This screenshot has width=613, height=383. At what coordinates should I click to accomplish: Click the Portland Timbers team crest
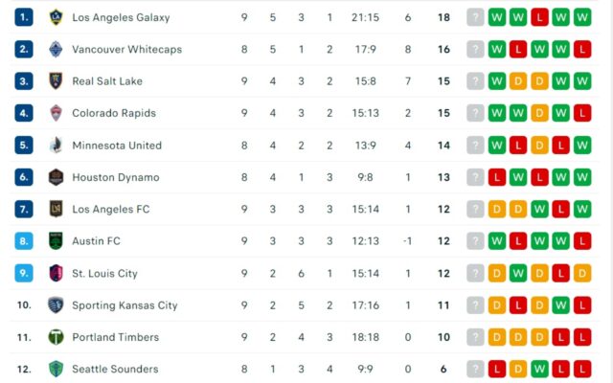[x=56, y=337]
